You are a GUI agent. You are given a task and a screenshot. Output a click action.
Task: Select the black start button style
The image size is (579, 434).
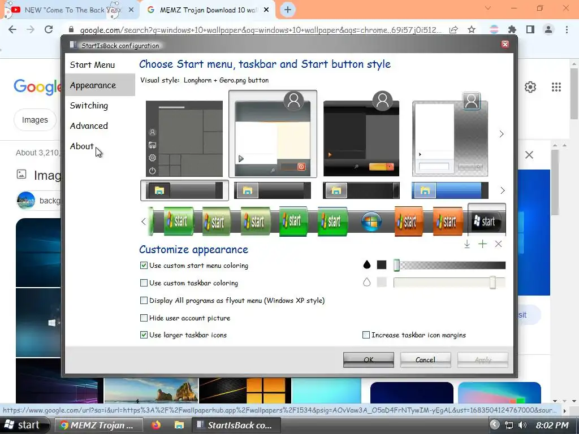pos(487,221)
